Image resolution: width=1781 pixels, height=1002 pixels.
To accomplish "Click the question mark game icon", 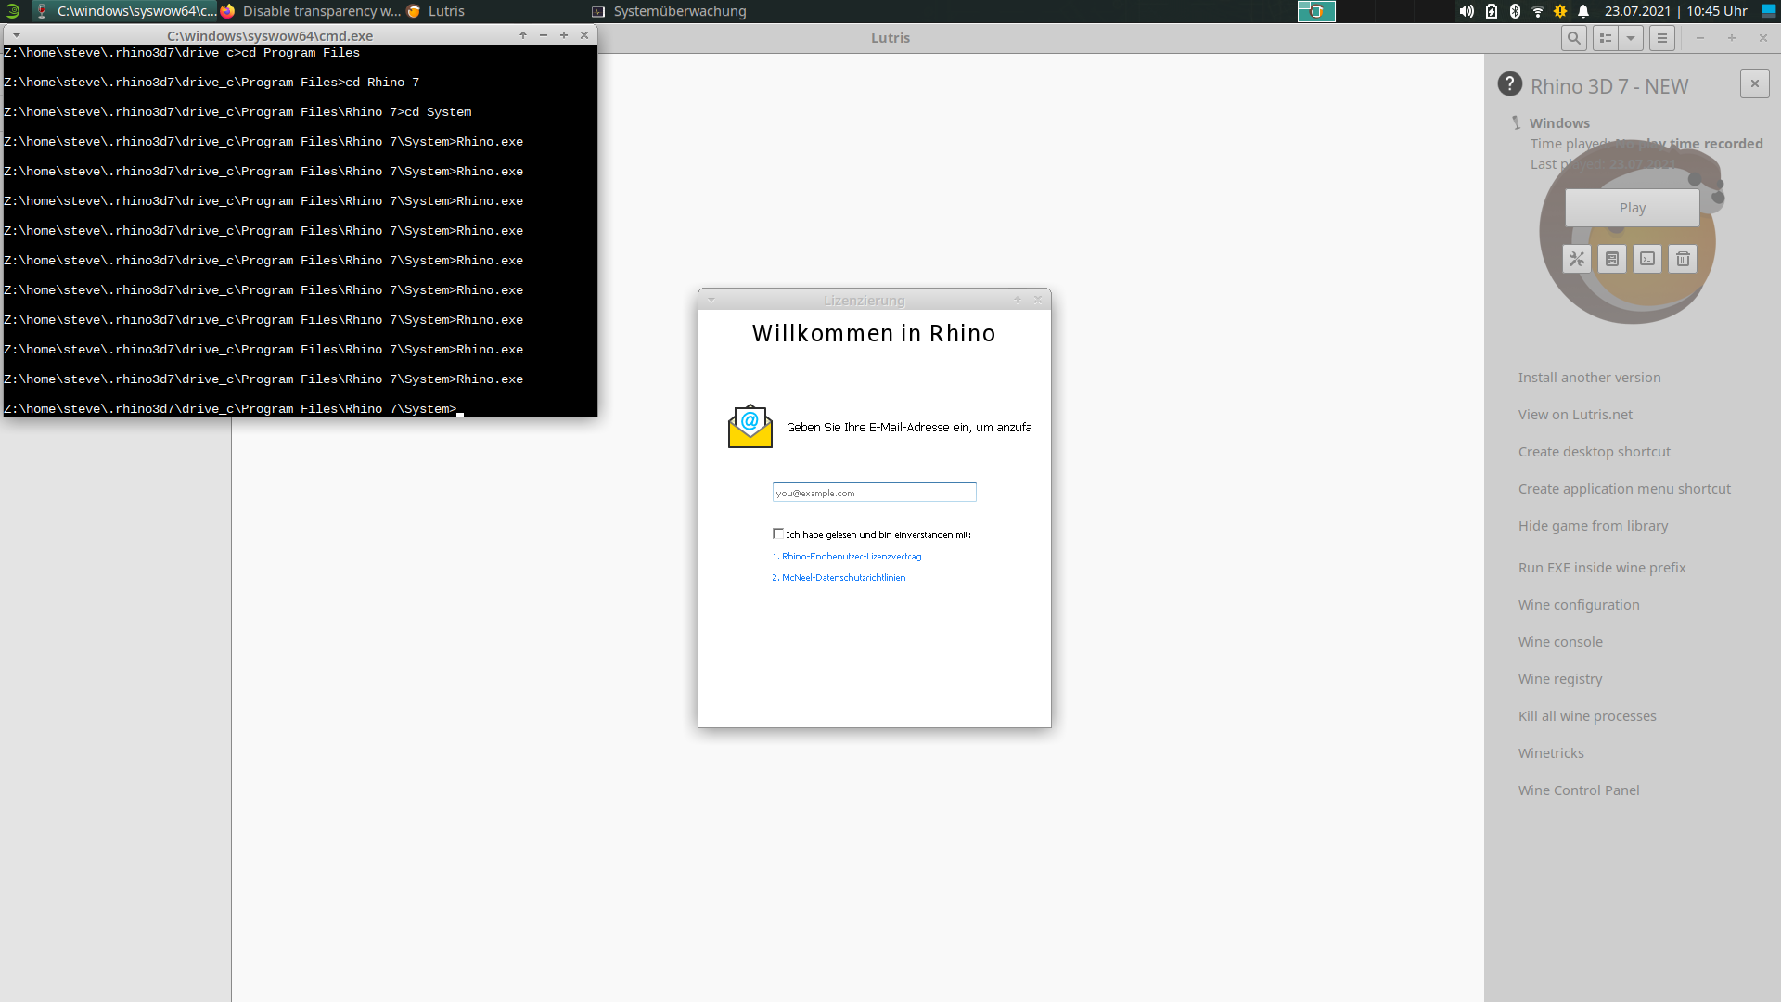I will (1510, 84).
